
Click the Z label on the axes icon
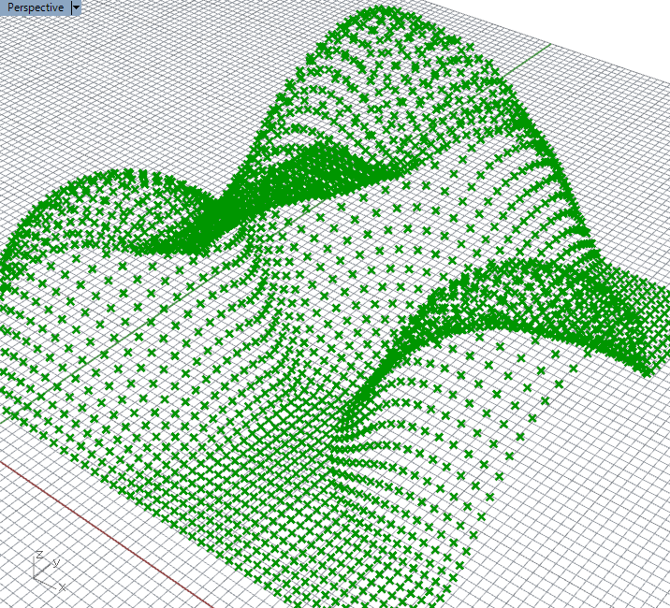38,556
